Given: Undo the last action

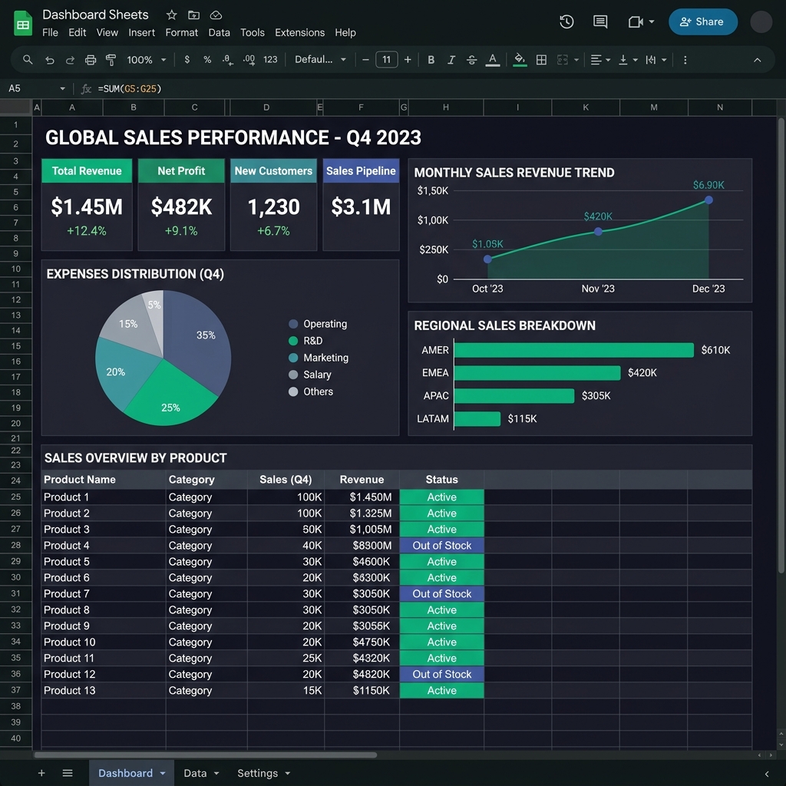Looking at the screenshot, I should click(49, 60).
